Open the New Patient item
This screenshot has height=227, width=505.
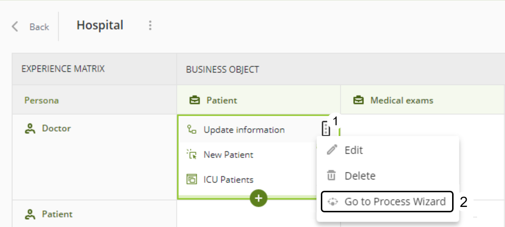pyautogui.click(x=228, y=155)
